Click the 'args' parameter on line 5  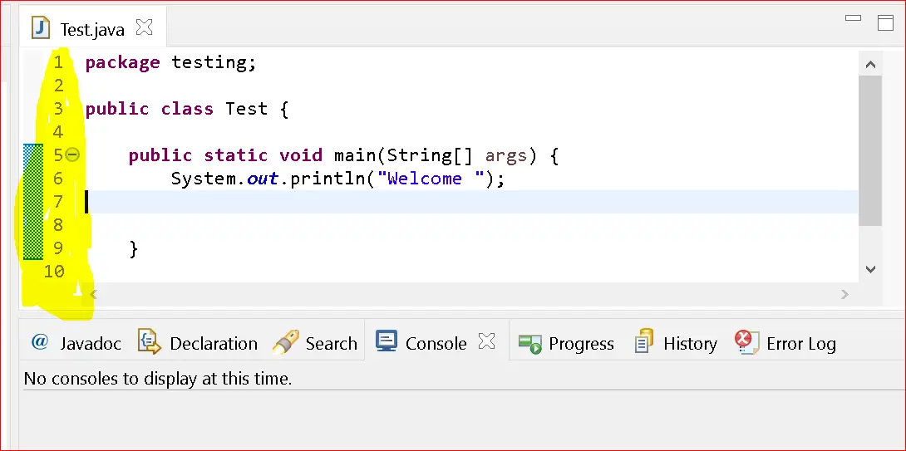pyautogui.click(x=506, y=156)
